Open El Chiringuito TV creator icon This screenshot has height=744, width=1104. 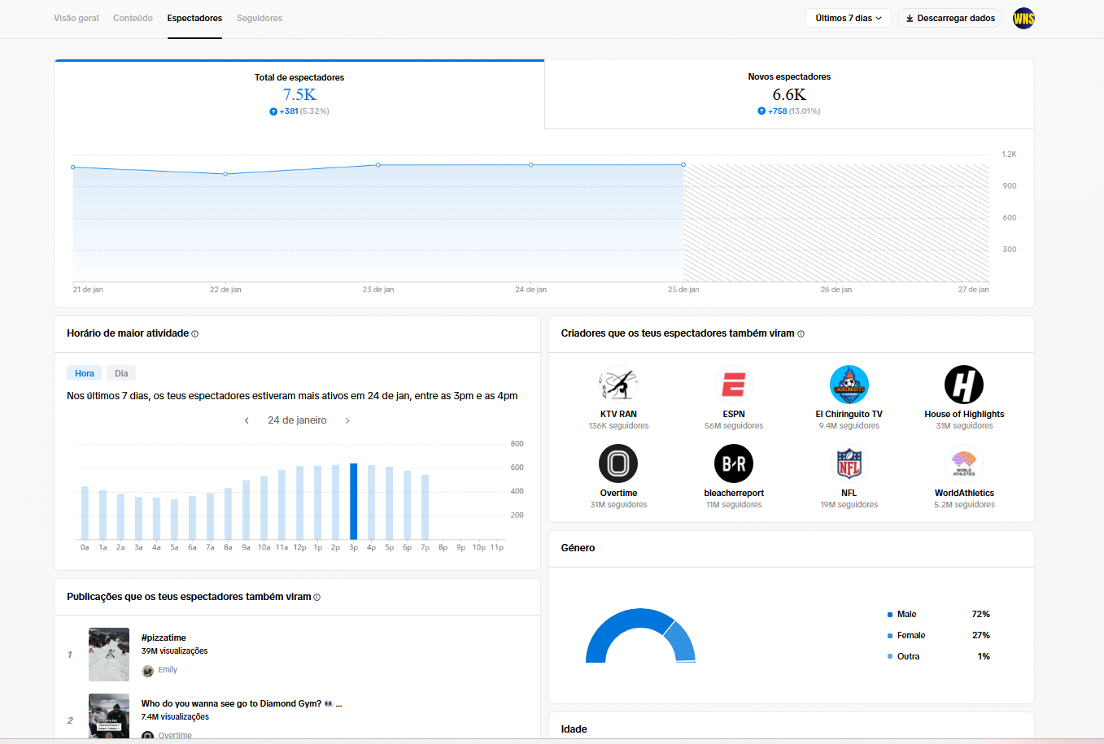(x=849, y=385)
